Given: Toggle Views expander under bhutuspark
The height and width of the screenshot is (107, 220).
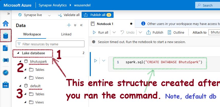Looking at the screenshot, I should [25, 77].
